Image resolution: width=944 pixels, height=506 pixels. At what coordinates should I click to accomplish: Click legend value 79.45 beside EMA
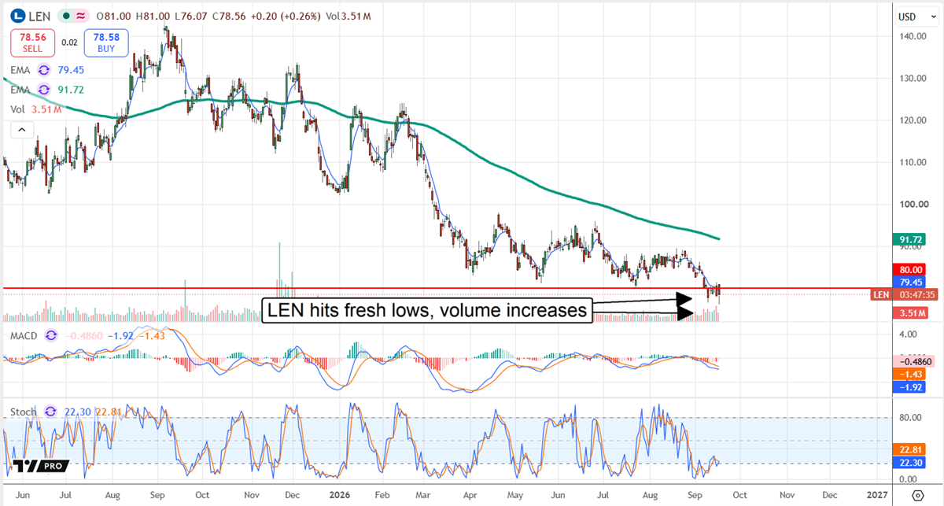tap(71, 70)
